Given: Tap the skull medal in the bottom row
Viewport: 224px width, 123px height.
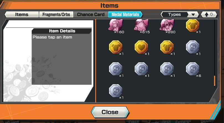Looking at the screenshot, I should point(115,91).
